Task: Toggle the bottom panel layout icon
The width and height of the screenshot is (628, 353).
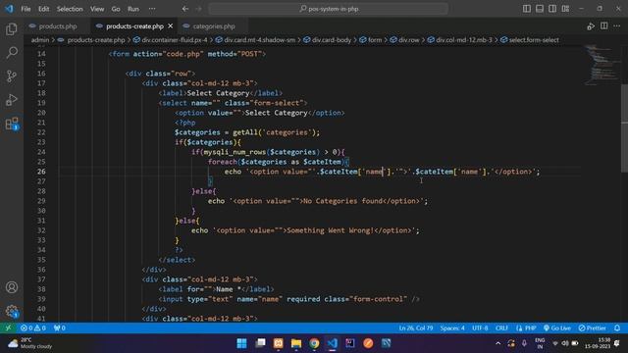Action: [540, 9]
